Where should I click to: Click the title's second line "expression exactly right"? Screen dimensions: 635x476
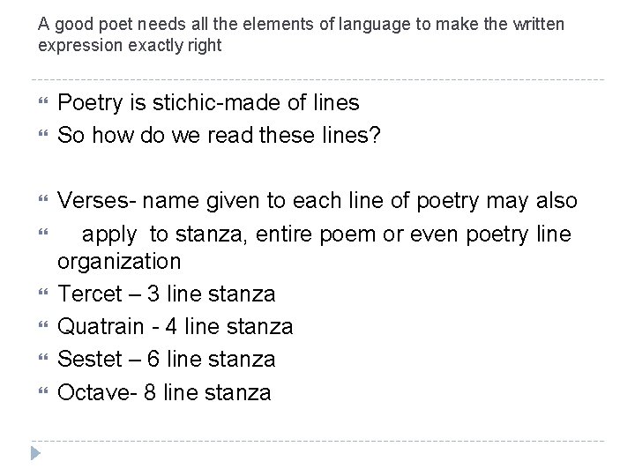(130, 45)
